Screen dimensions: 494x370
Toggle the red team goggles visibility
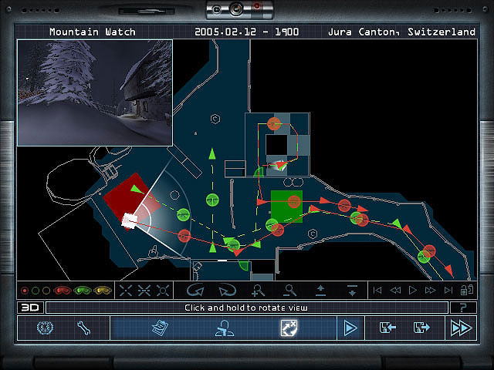pyautogui.click(x=61, y=291)
